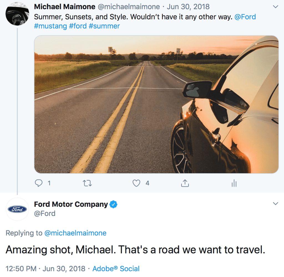
Task: Like Michael Maimone's tweet with the heart
Action: pyautogui.click(x=136, y=183)
